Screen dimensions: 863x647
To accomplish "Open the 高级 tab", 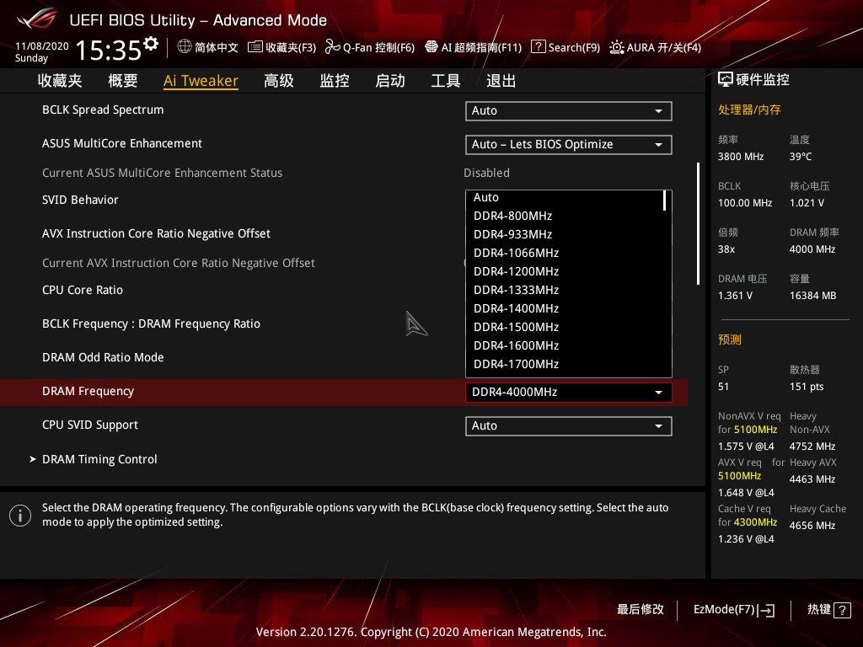I will coord(279,81).
